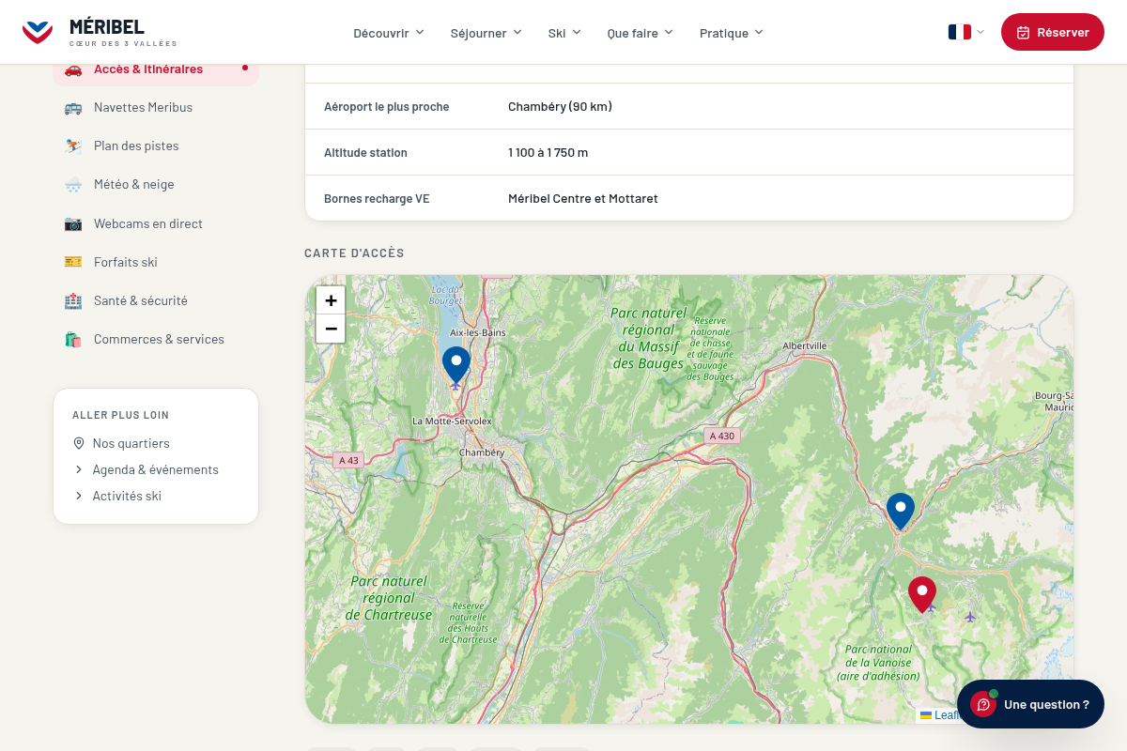
Task: Click the French flag language icon
Action: pos(959,32)
